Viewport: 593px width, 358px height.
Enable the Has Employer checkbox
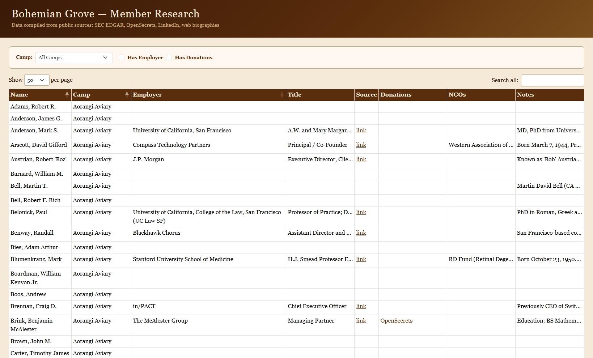click(x=122, y=57)
